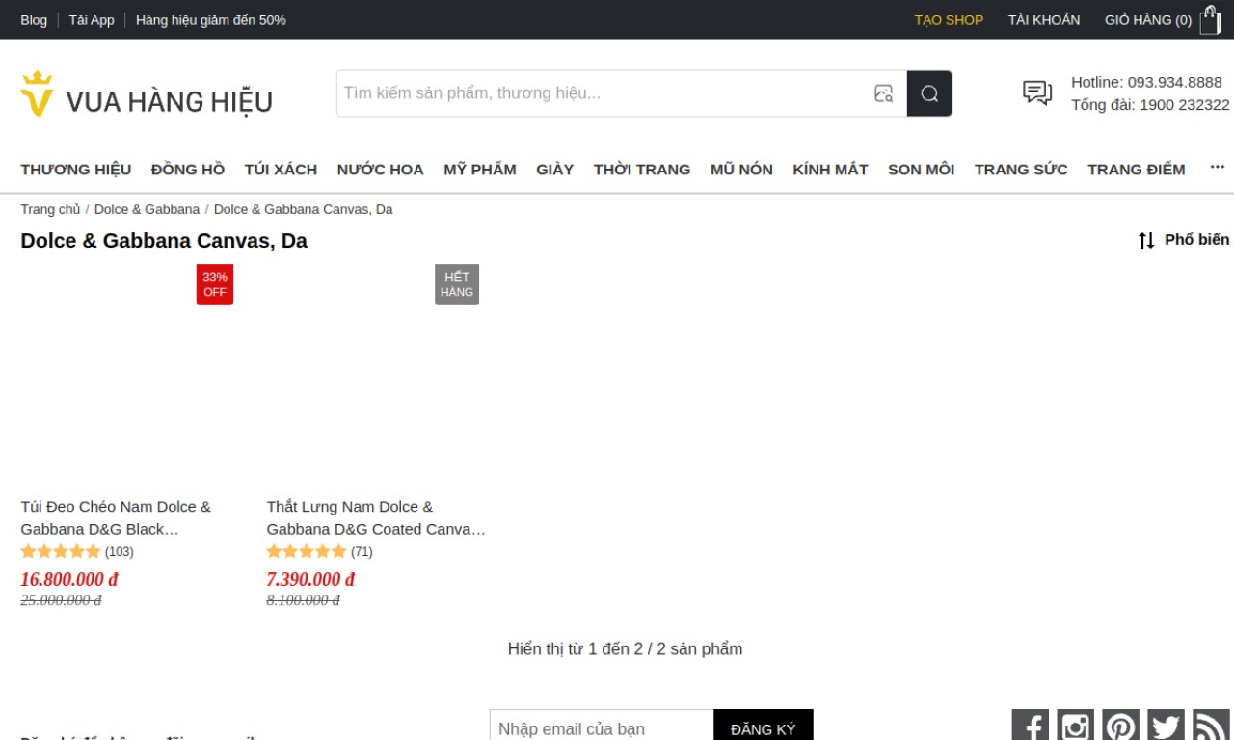
Task: Open the MỸ PHẨM category
Action: pyautogui.click(x=480, y=170)
